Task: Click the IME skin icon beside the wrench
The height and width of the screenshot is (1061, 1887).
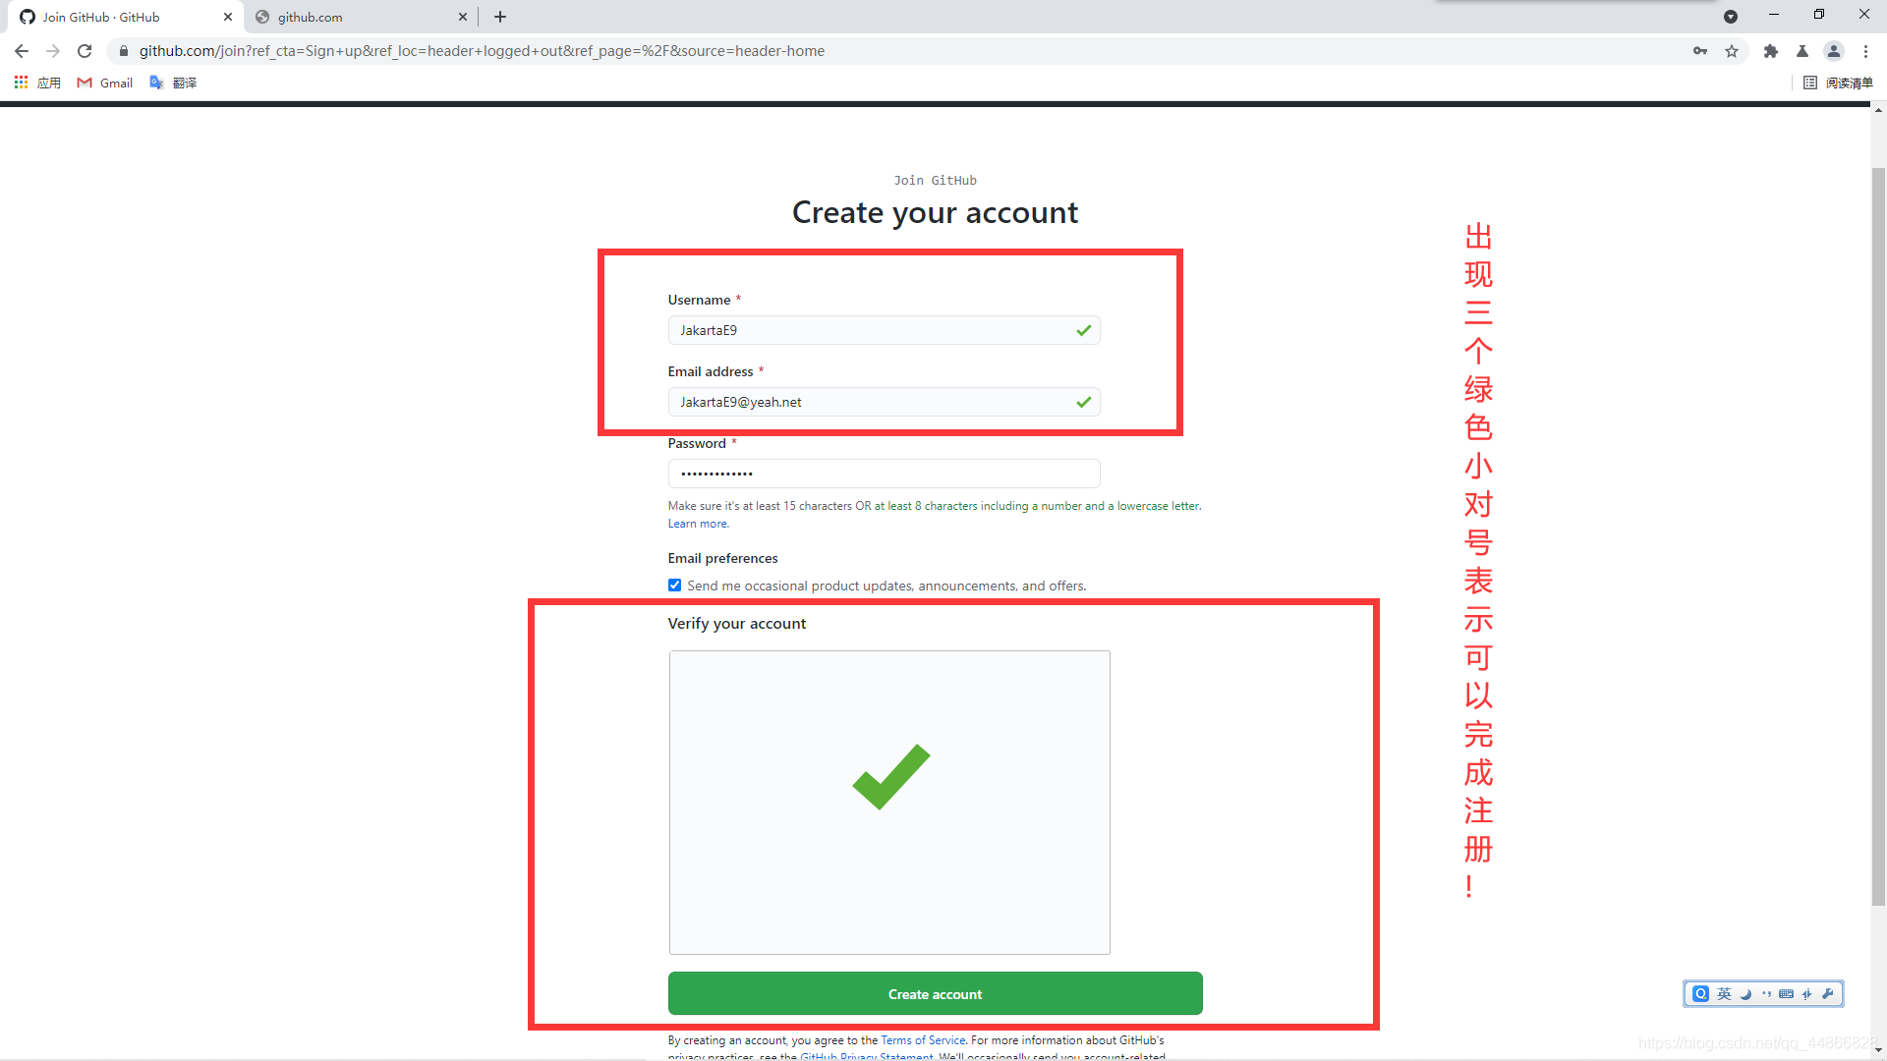Action: (1806, 994)
